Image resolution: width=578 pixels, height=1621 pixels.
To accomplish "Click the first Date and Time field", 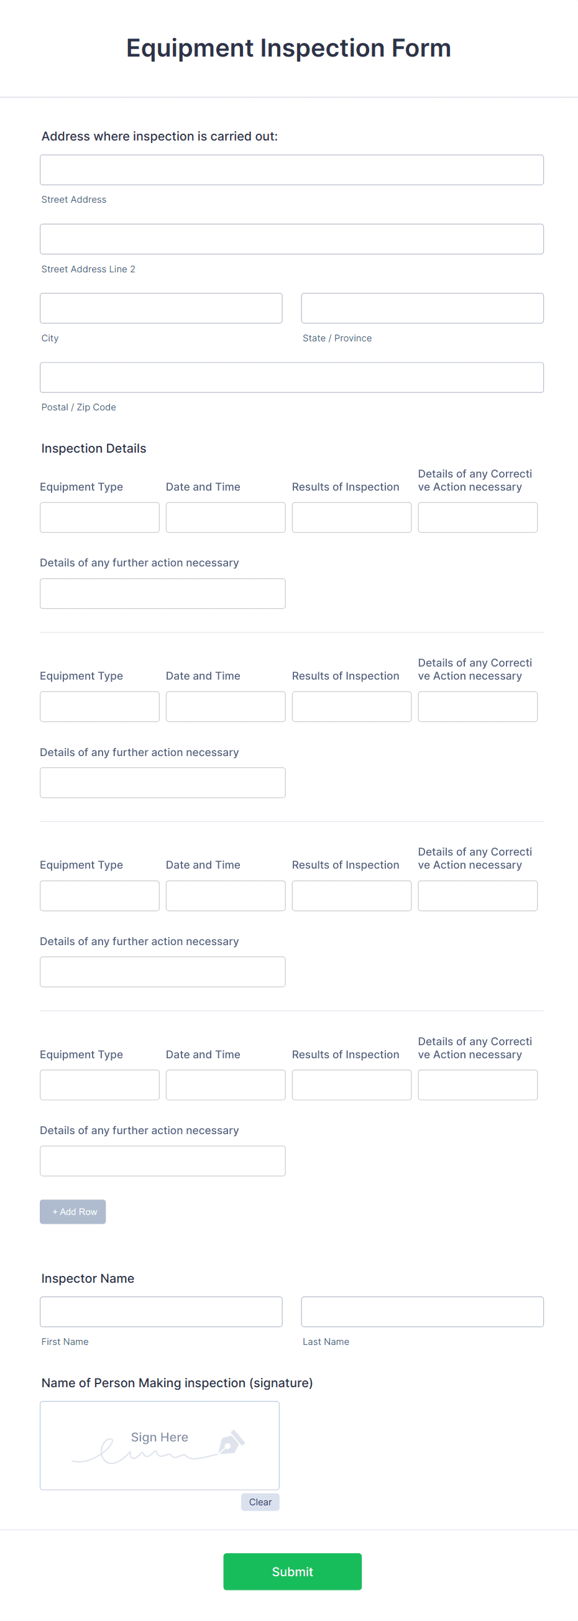I will [225, 517].
